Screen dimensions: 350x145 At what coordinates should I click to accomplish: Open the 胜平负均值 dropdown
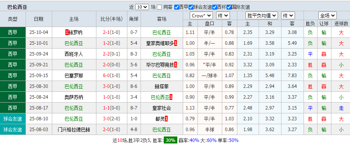(262, 15)
